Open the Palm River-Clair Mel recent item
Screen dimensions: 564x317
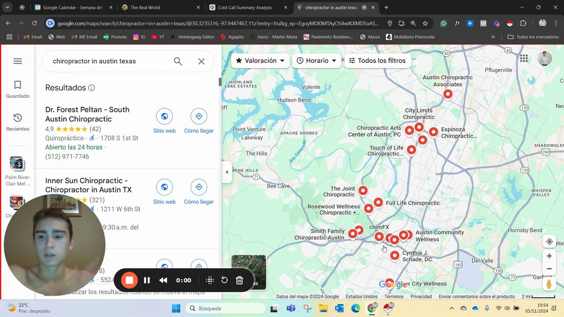[x=18, y=172]
